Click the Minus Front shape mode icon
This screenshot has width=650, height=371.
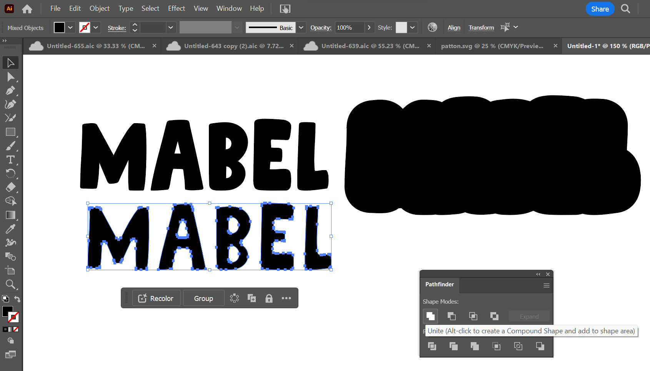coord(452,316)
